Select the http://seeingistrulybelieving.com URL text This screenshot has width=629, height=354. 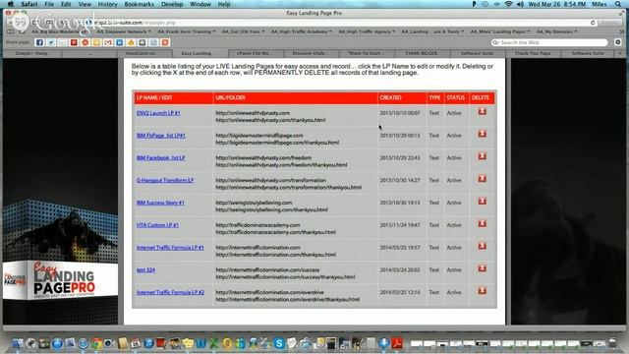pyautogui.click(x=254, y=203)
